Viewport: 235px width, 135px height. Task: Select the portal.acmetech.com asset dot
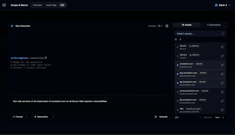point(178,92)
